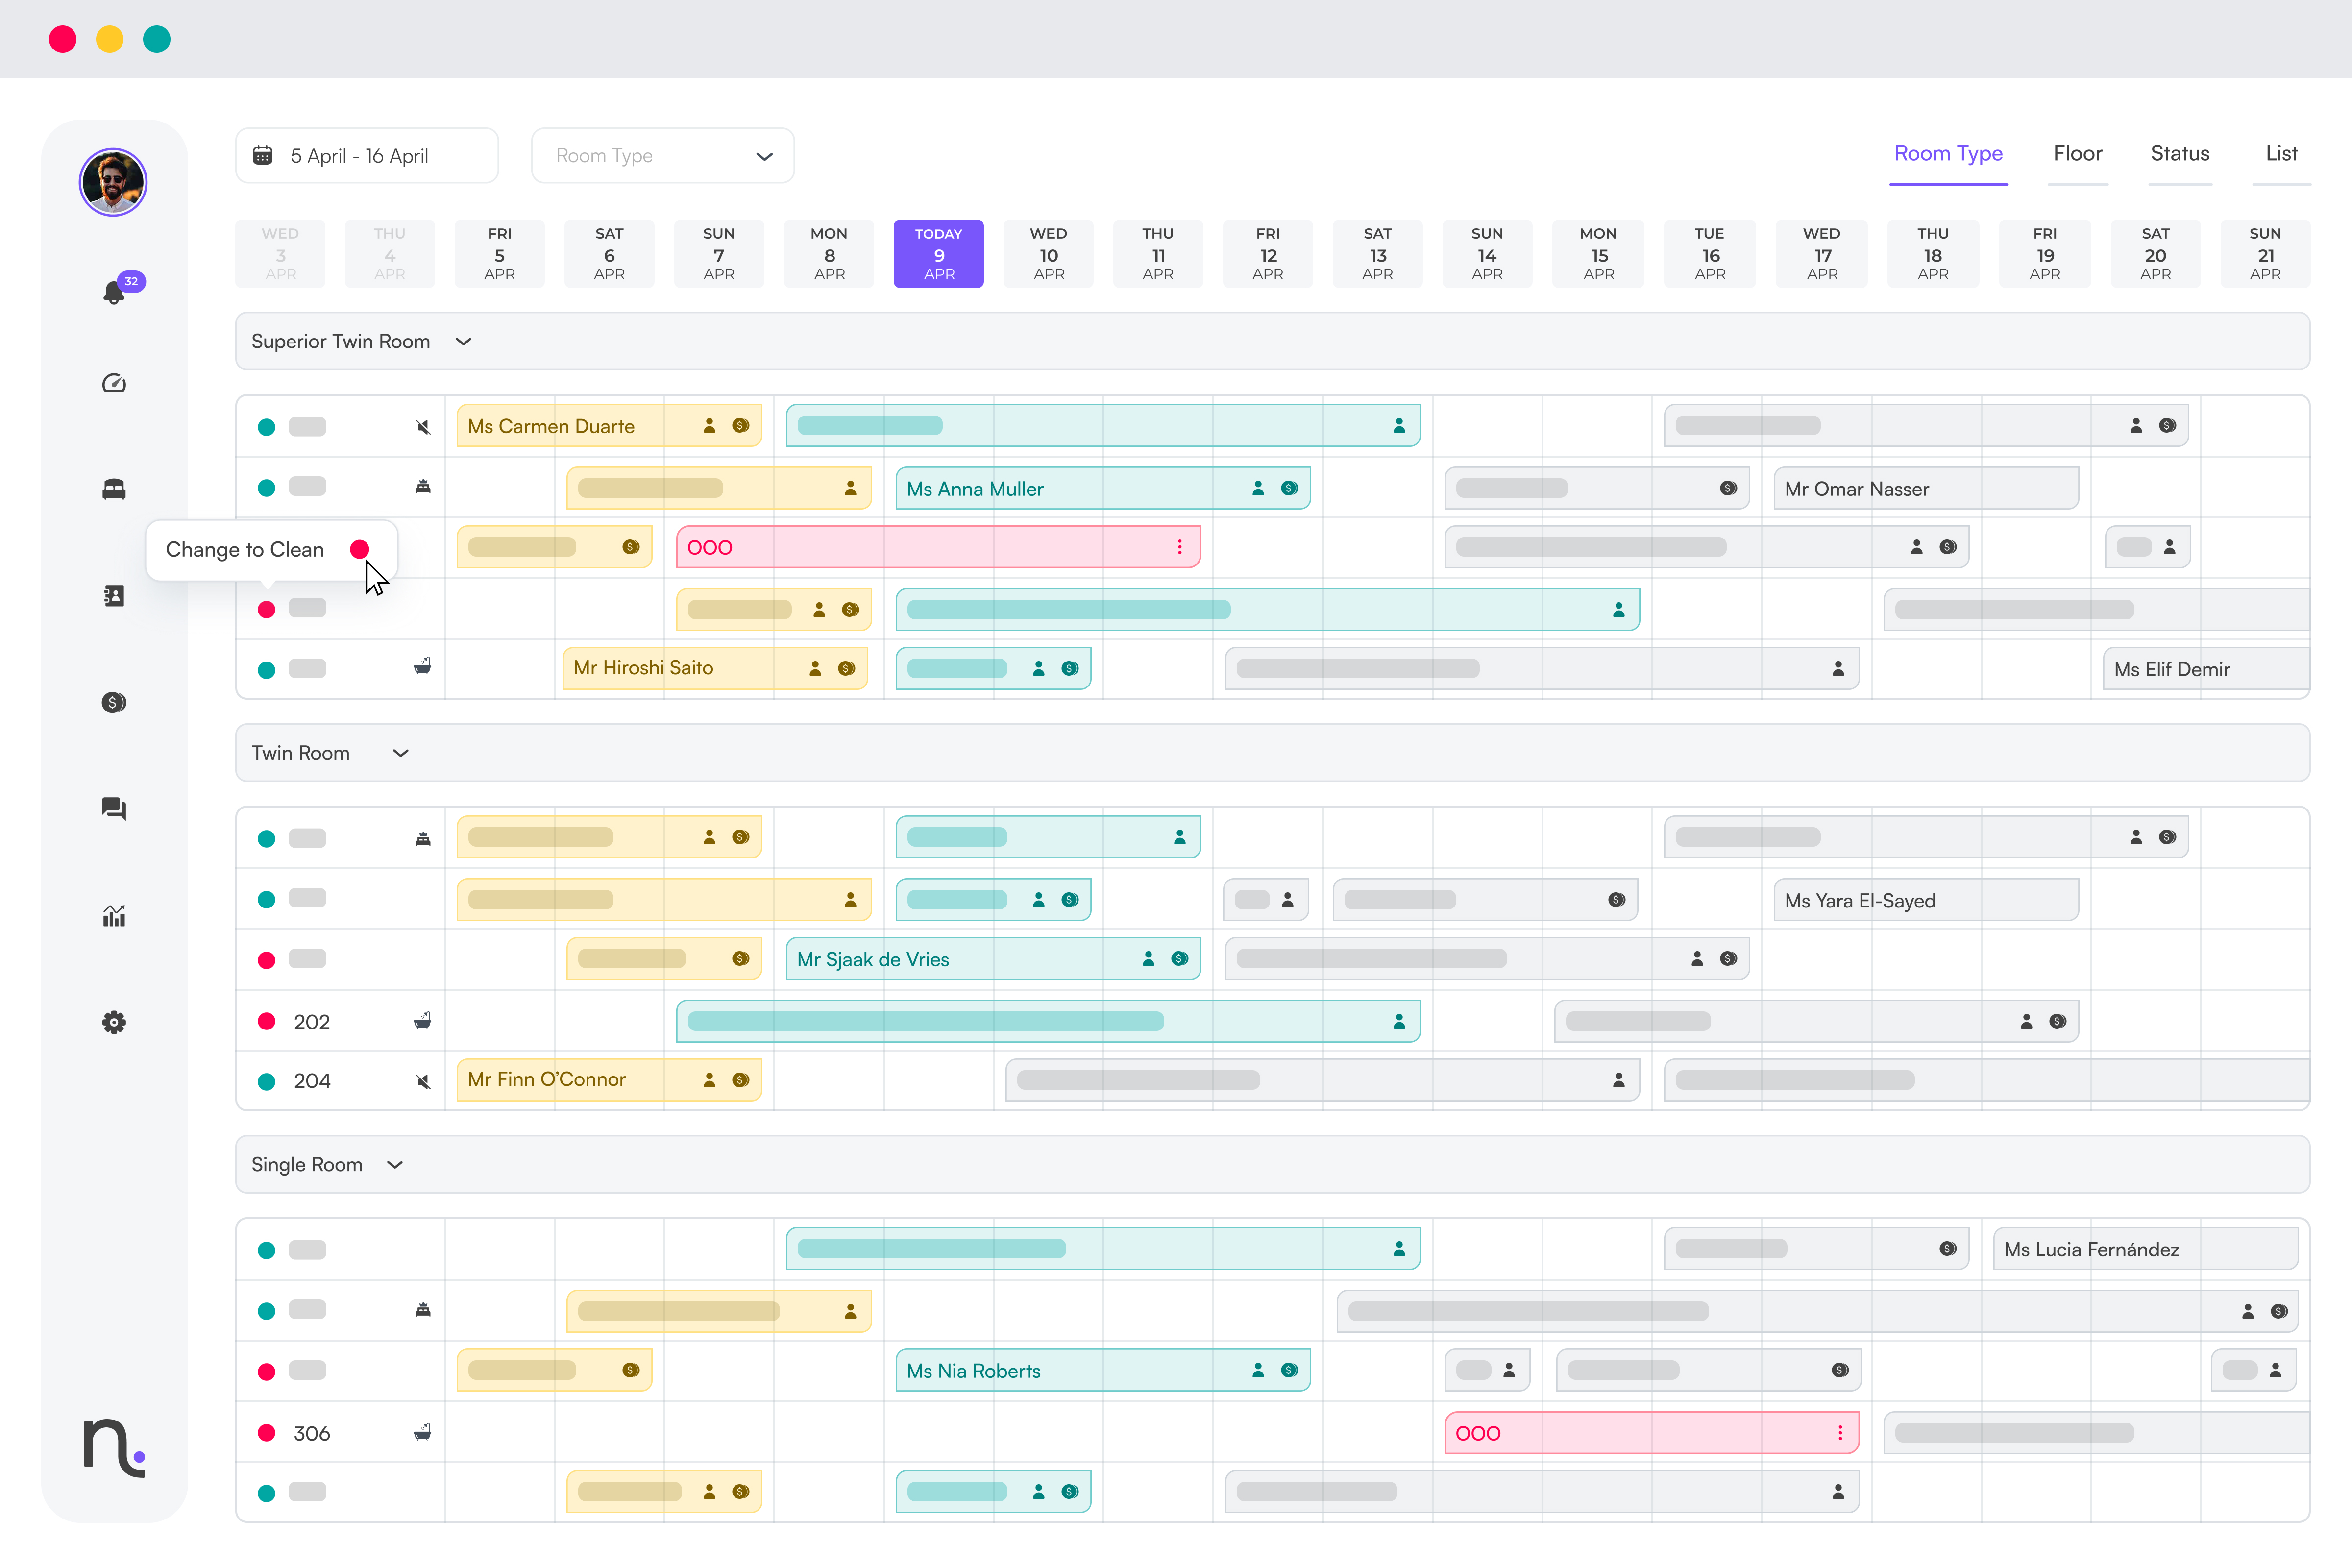2352x1568 pixels.
Task: Open the finance dollar icon in sidebar
Action: pos(114,702)
